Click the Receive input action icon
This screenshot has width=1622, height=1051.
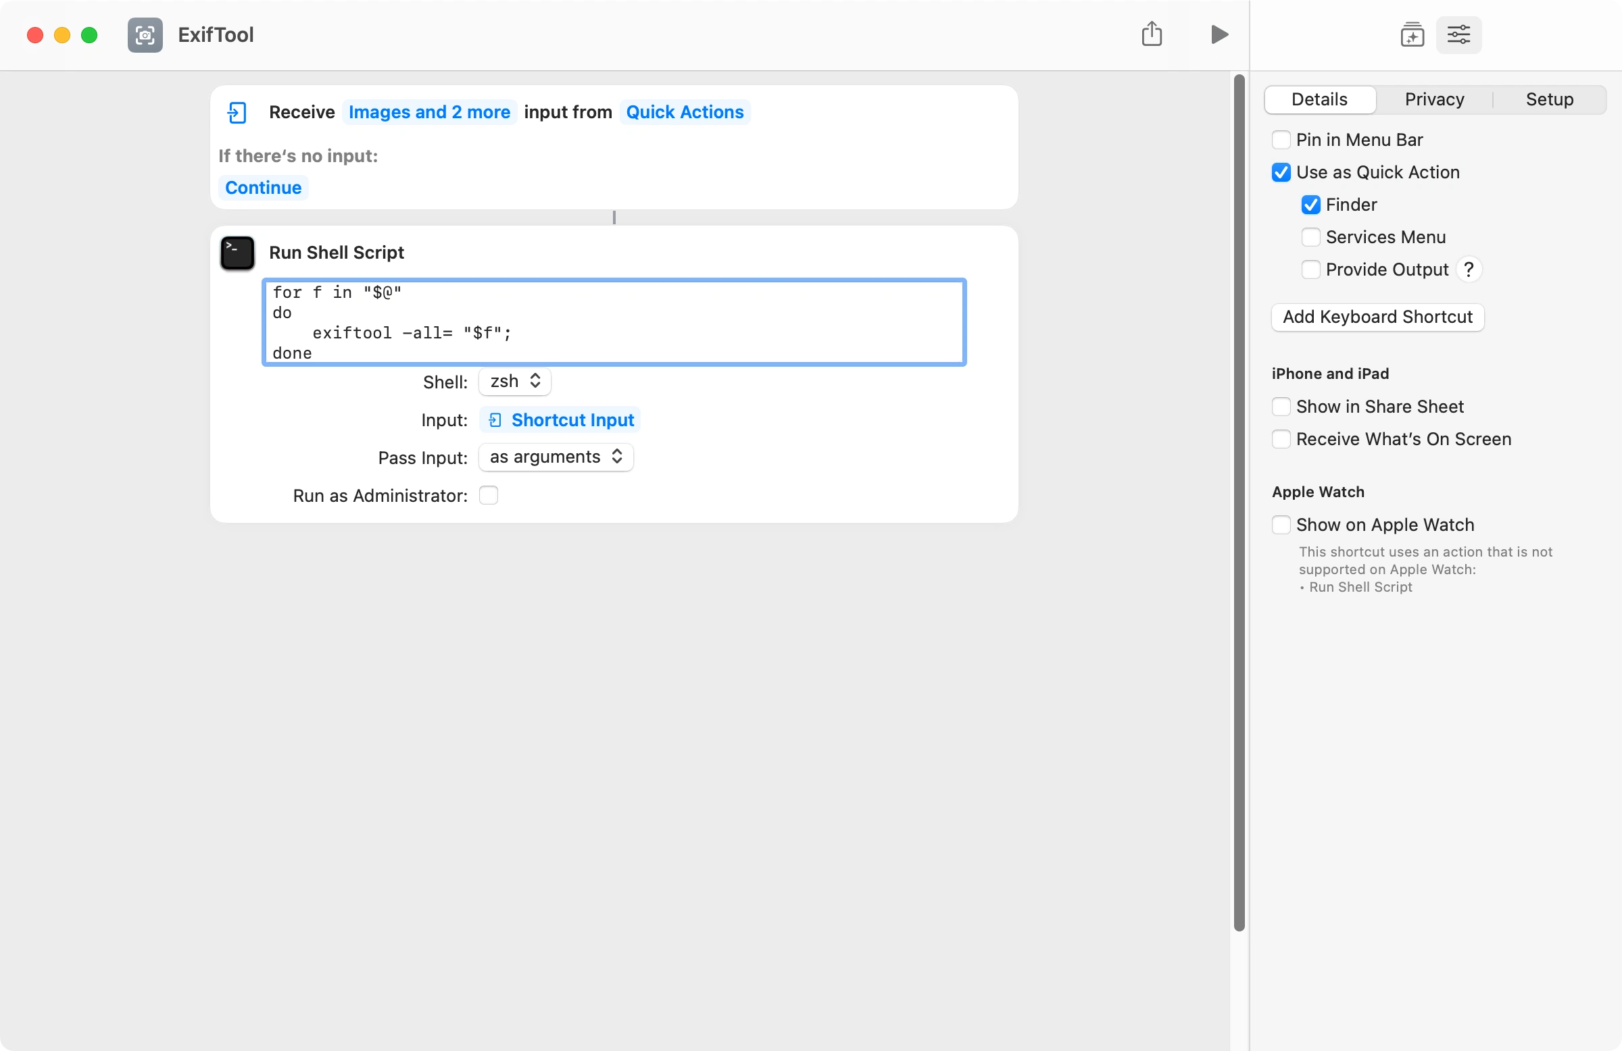click(x=237, y=112)
